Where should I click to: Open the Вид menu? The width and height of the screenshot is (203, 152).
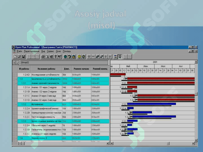[43, 51]
